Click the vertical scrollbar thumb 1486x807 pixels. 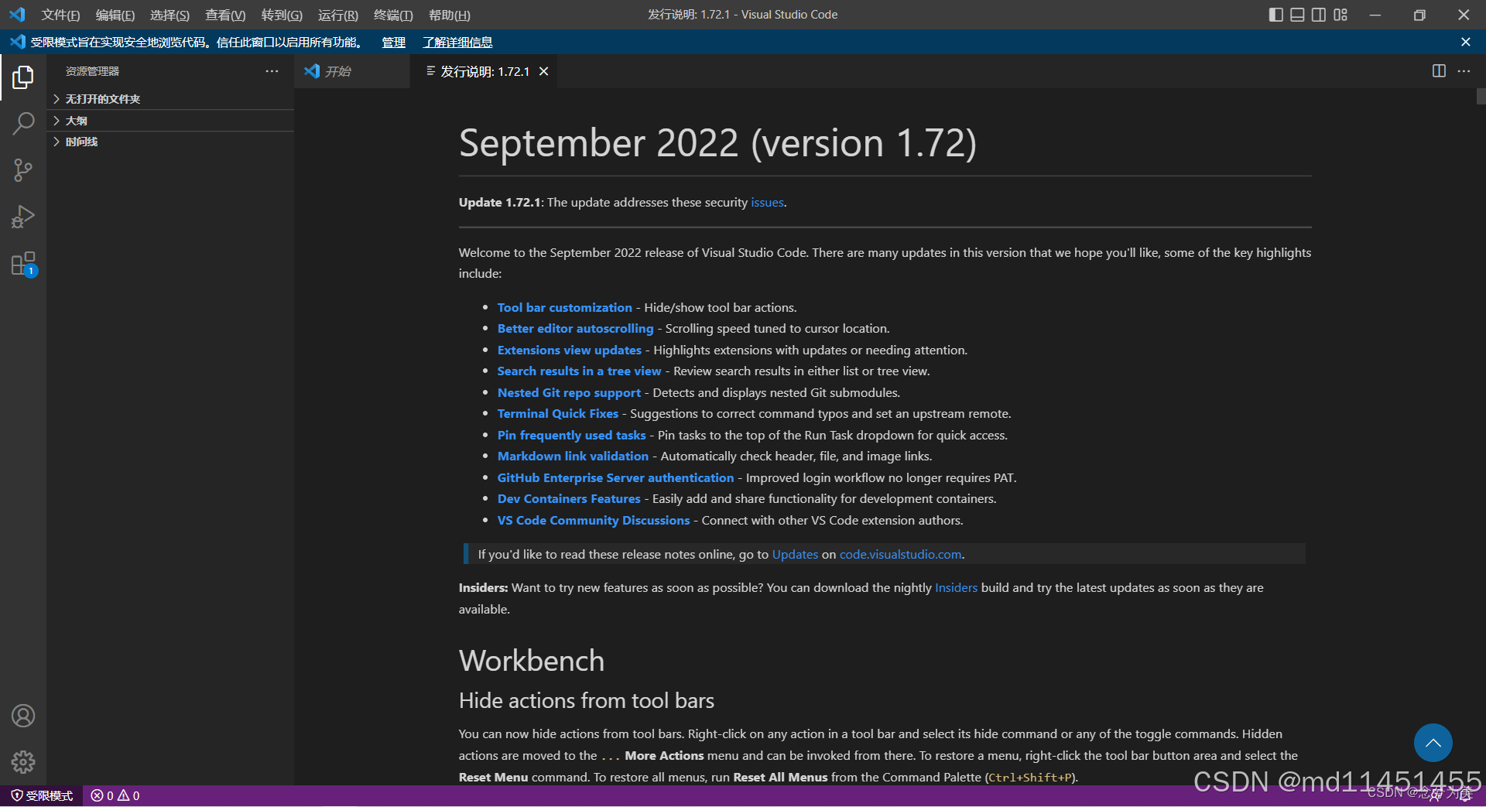pos(1481,97)
